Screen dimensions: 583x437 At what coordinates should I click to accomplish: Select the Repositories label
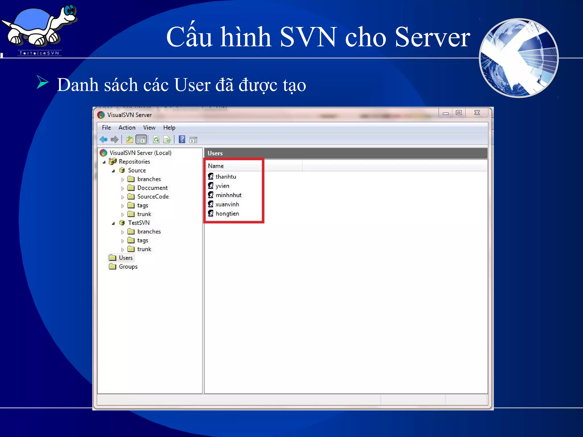[134, 162]
